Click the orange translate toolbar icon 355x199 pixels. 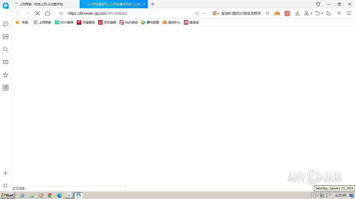pos(287,13)
